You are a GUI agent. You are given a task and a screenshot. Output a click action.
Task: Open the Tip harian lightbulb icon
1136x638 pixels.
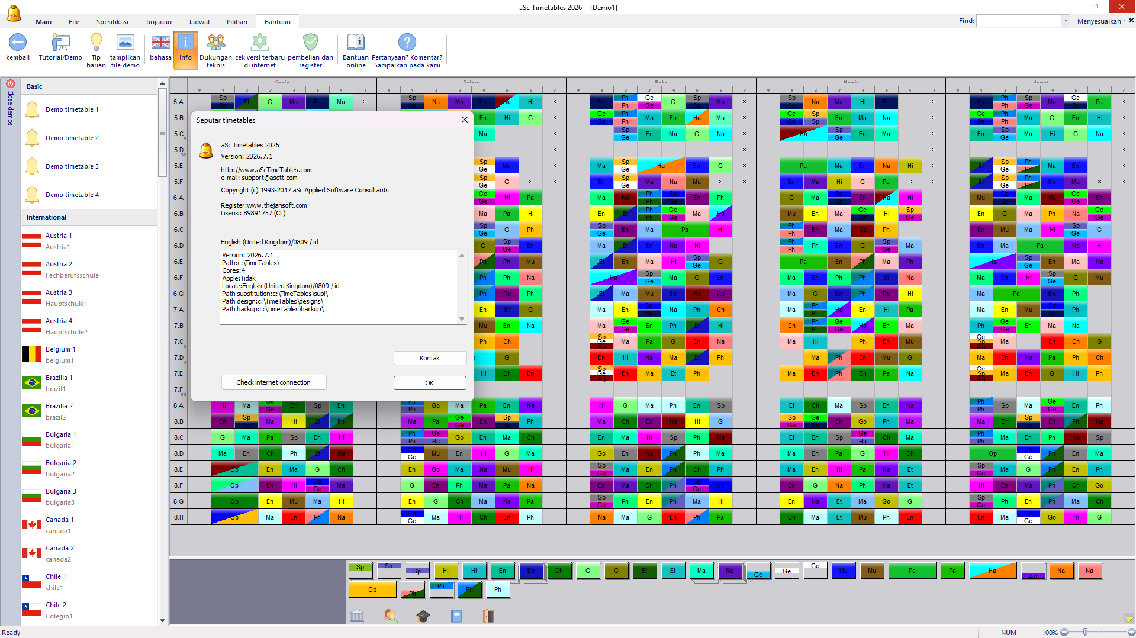pyautogui.click(x=96, y=43)
